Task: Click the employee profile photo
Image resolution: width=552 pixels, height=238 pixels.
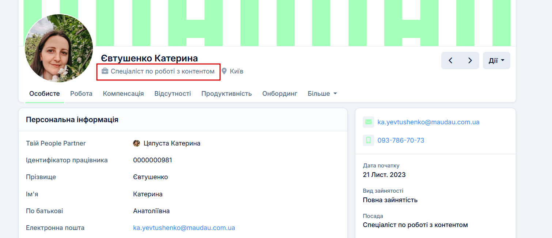Action: [59, 48]
